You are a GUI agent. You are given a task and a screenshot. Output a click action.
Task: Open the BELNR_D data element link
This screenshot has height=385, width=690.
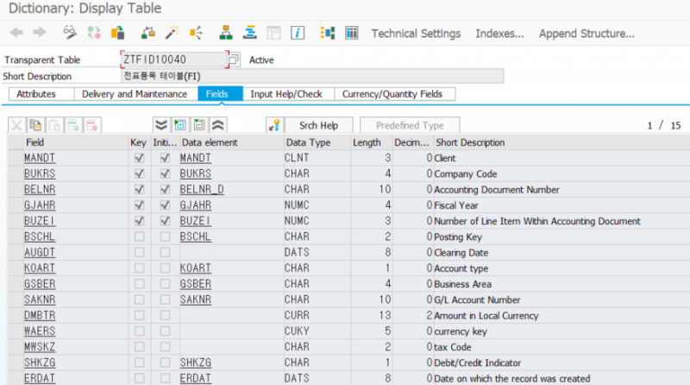click(202, 189)
